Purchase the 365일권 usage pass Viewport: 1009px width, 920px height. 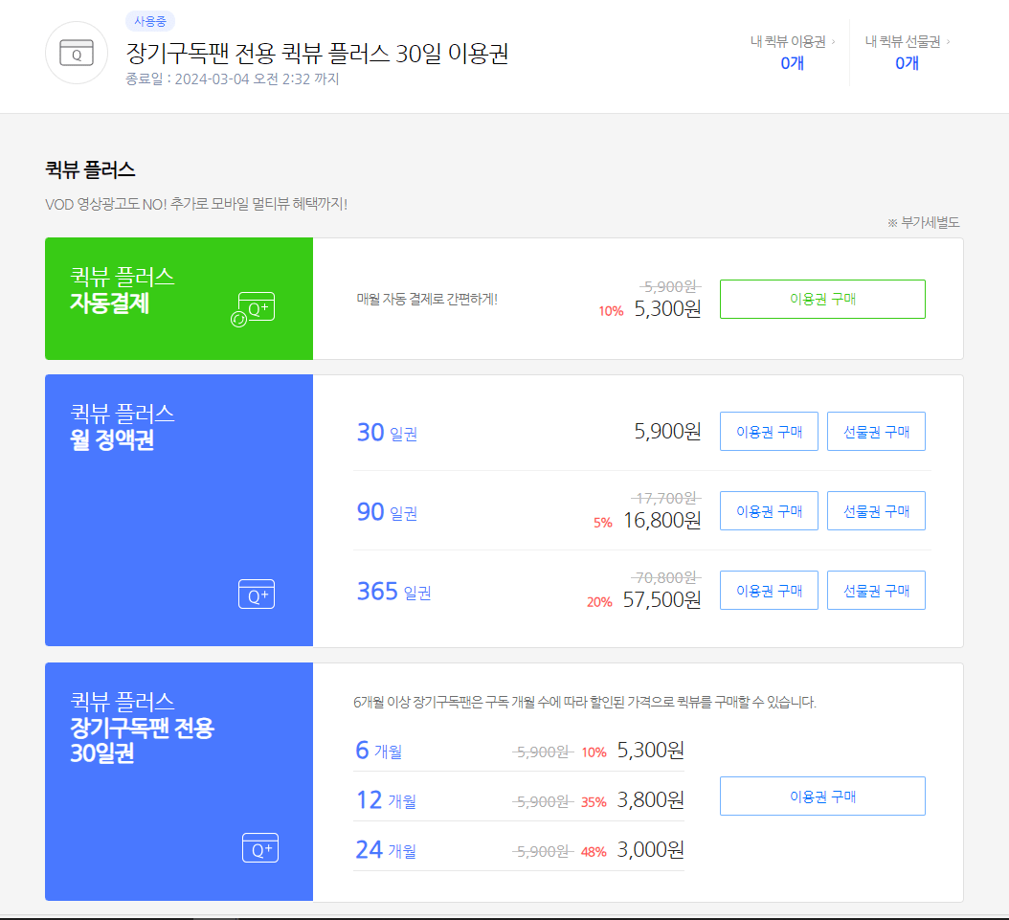pos(769,590)
